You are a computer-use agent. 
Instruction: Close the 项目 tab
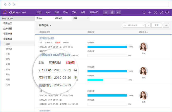[x=88, y=18]
